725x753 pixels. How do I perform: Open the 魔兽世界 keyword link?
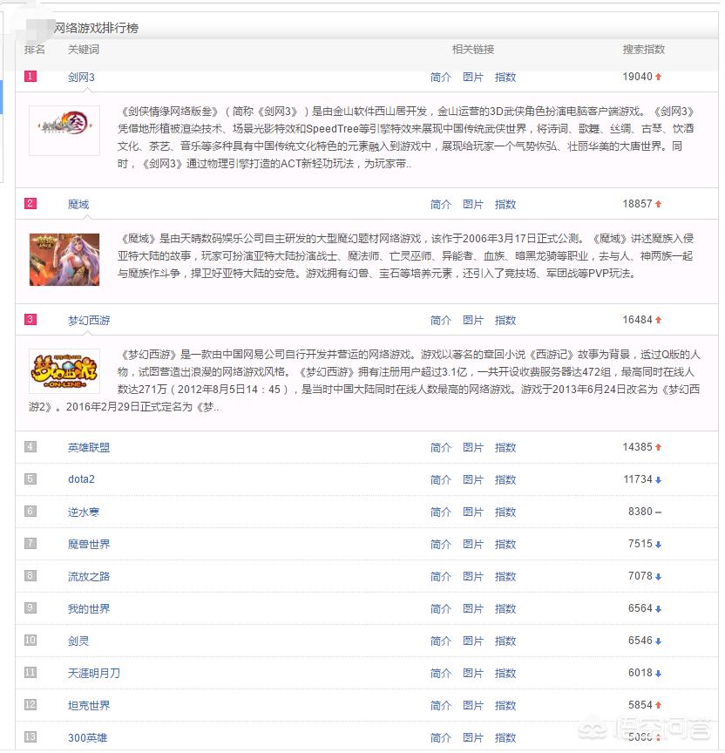pyautogui.click(x=89, y=544)
